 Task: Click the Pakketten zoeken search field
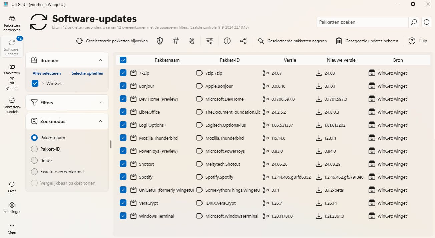[363, 22]
